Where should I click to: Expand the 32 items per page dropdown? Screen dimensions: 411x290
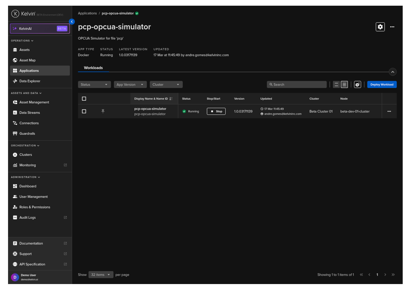[101, 275]
